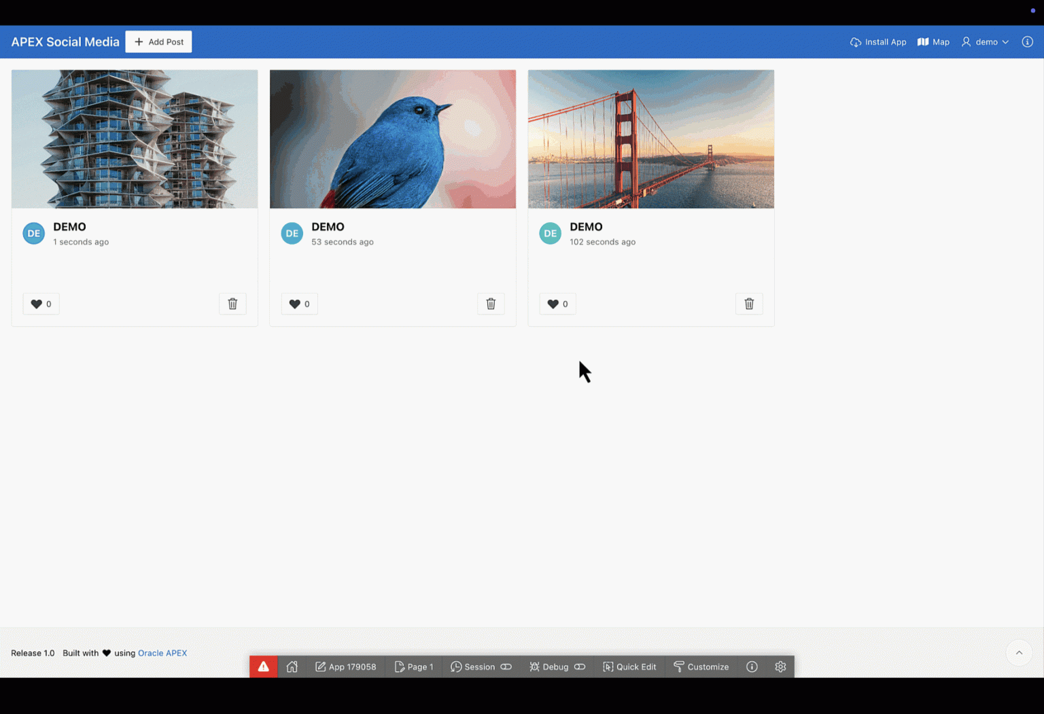The image size is (1044, 714).
Task: Follow the Oracle APEX link
Action: pos(162,653)
